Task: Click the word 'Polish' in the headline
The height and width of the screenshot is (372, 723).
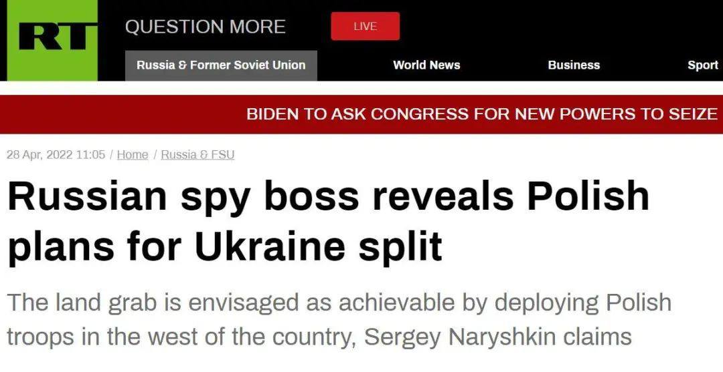Action: (588, 198)
